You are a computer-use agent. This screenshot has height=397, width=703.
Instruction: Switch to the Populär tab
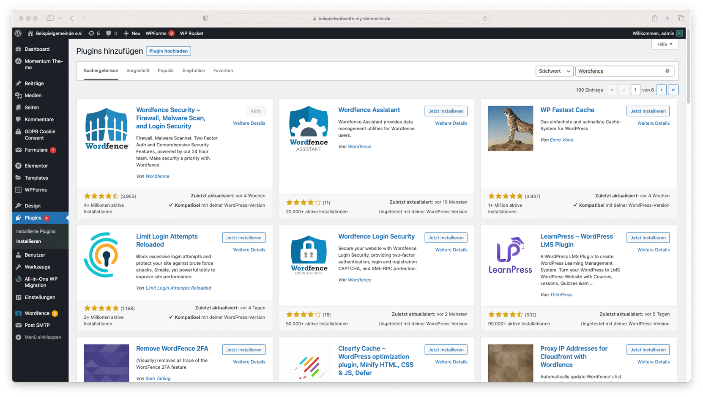click(x=166, y=71)
